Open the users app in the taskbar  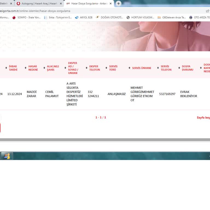pyautogui.click(x=7, y=156)
